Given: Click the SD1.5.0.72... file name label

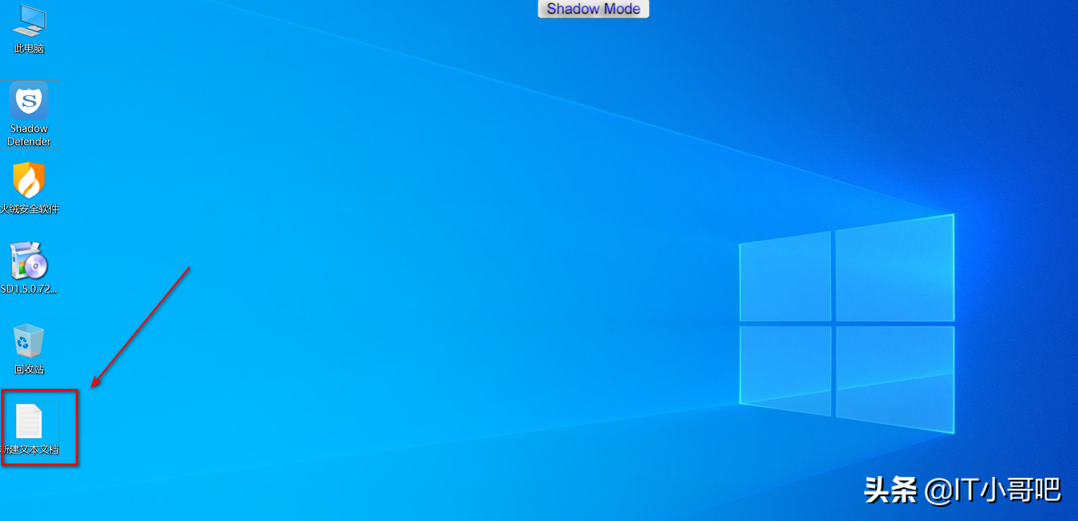Looking at the screenshot, I should point(29,289).
